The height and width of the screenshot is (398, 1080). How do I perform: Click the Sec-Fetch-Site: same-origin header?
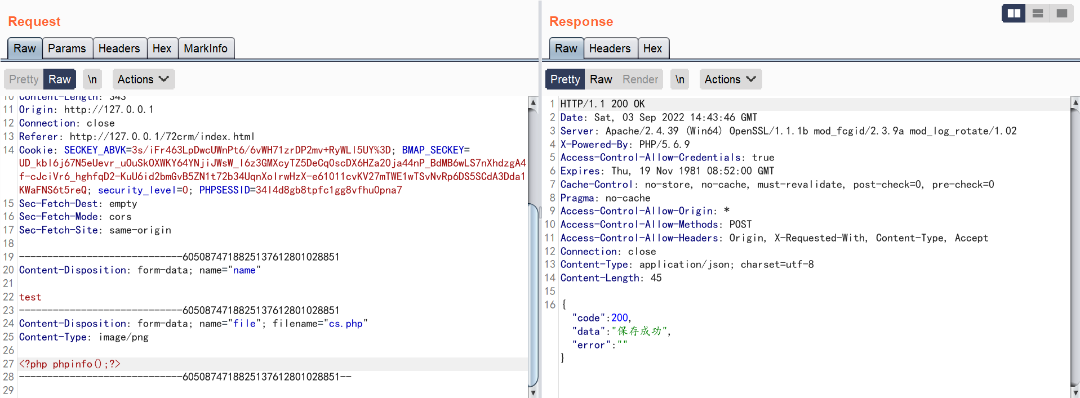click(95, 230)
